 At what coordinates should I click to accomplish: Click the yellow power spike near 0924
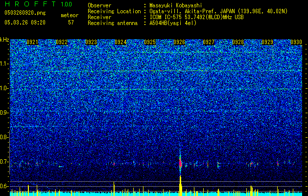(114, 189)
